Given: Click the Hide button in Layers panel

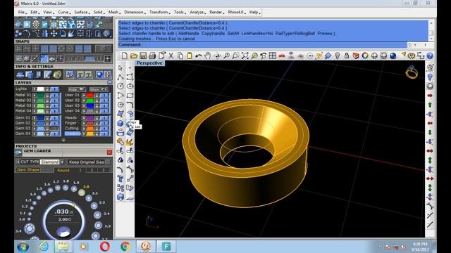Looking at the screenshot, I should 77,89.
